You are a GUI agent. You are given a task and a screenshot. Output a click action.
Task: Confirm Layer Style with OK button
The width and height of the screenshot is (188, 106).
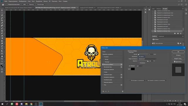(x=178, y=52)
